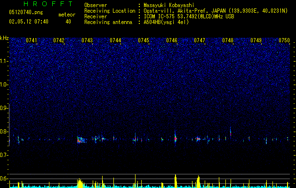Click the Receiving antenna field label
Screen dimensions: 296x188
108,22
